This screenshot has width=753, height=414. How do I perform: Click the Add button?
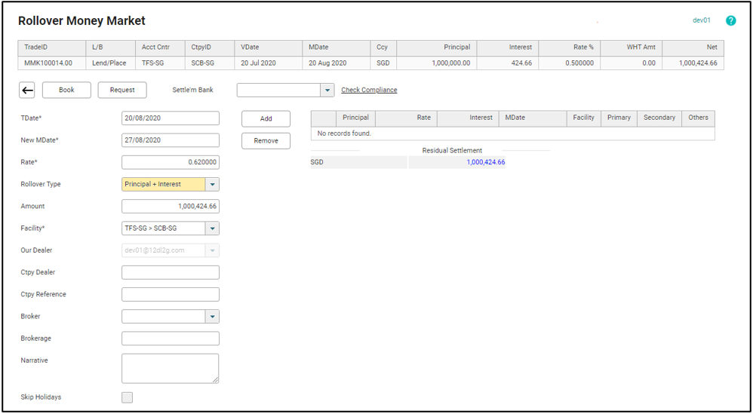tap(266, 119)
